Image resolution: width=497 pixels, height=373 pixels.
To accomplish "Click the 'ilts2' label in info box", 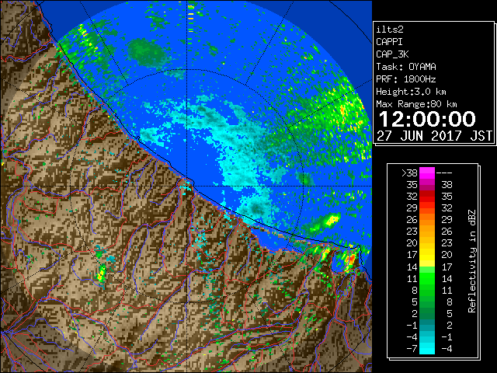I will click(390, 30).
